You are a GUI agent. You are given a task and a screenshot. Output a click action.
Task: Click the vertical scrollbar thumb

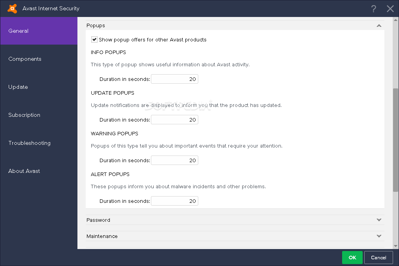coord(396,140)
